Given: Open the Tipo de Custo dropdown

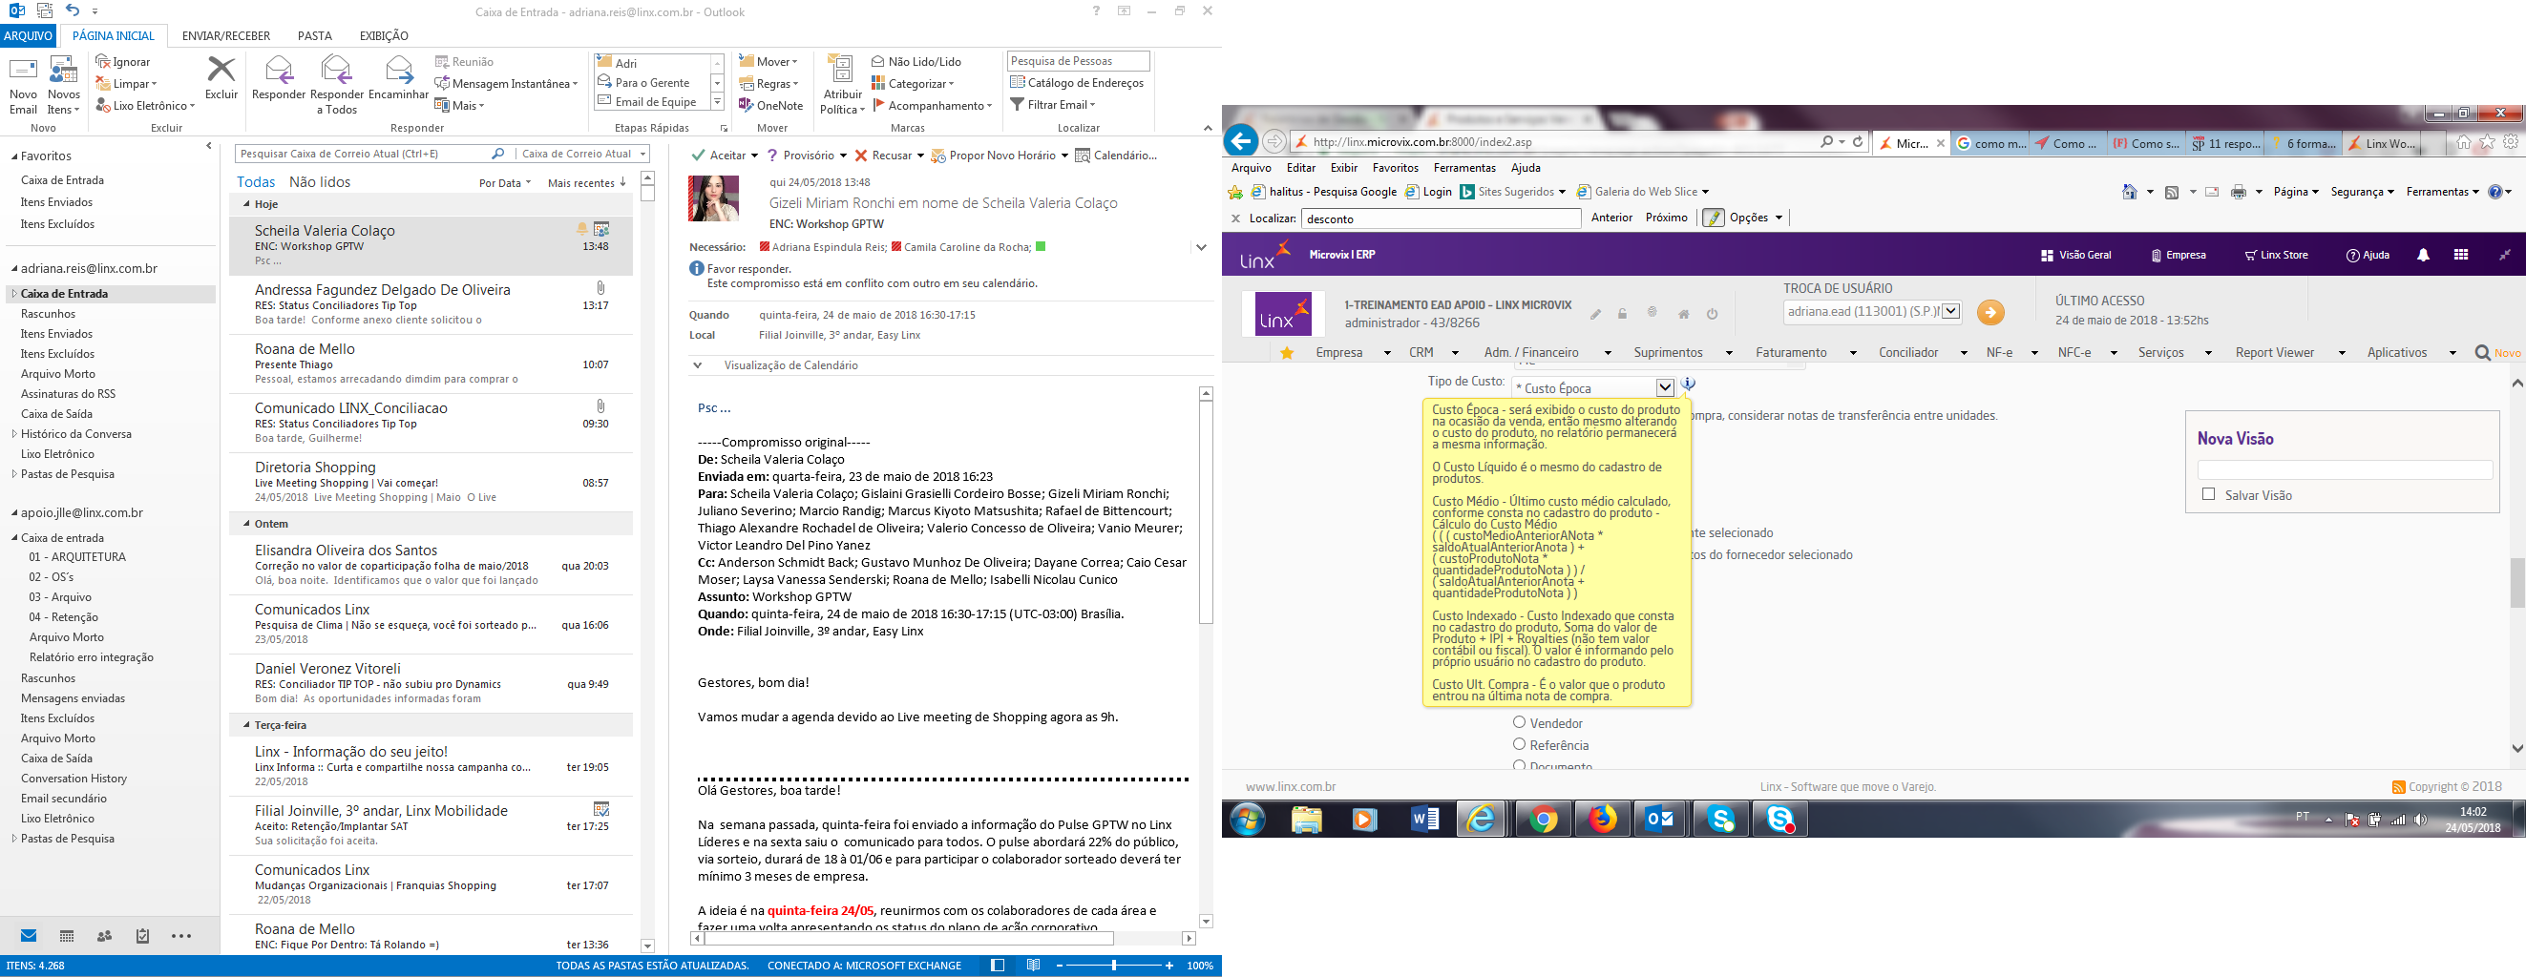Looking at the screenshot, I should click(1664, 387).
